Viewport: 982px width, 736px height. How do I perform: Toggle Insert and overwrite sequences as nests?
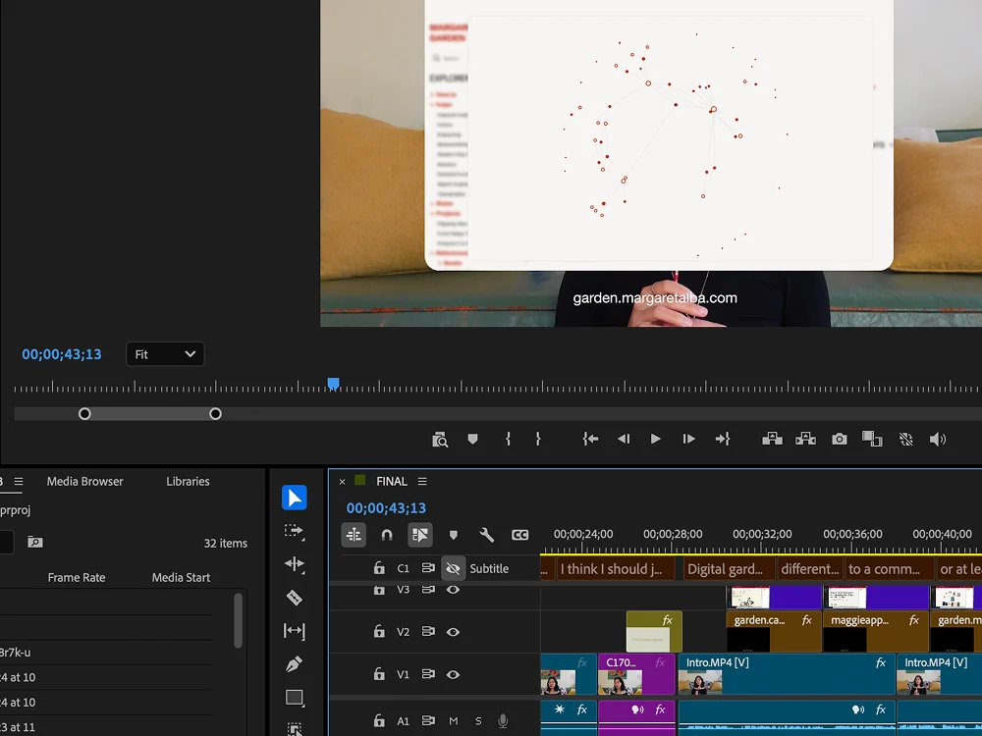[354, 535]
